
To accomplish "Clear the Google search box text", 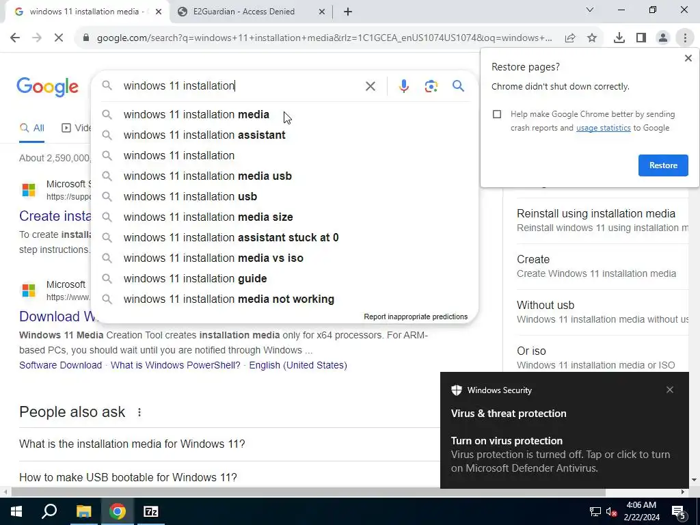I will pyautogui.click(x=371, y=86).
